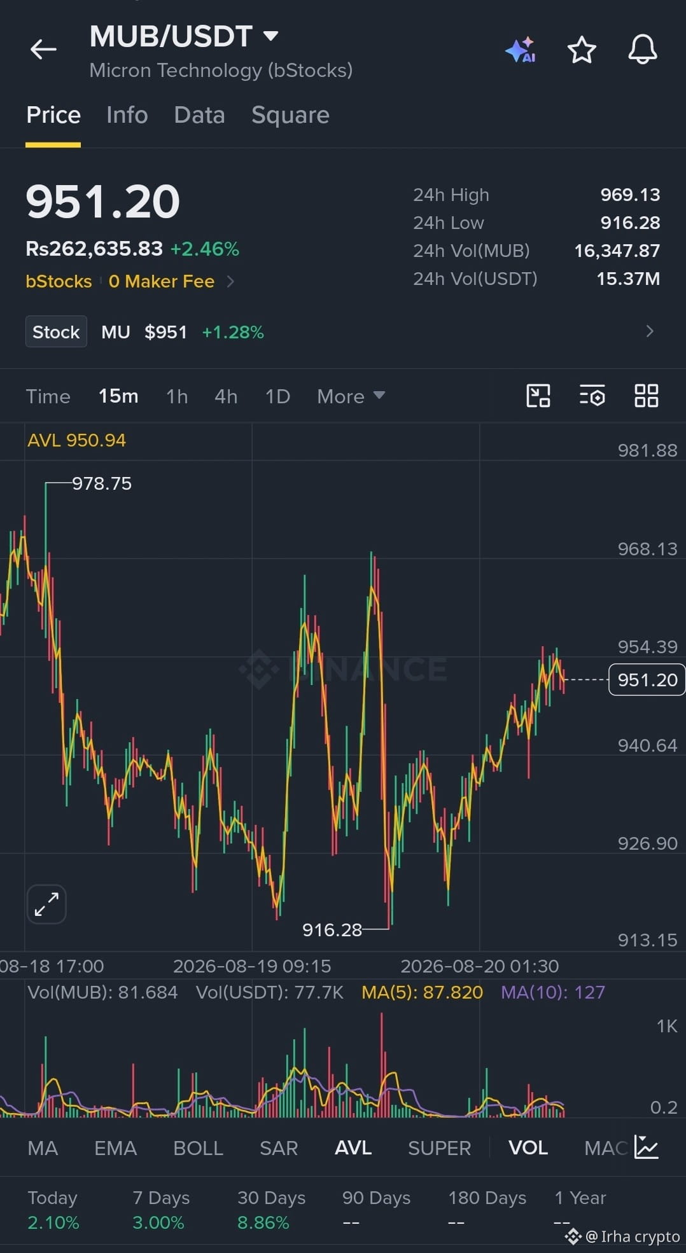
Task: Select the Time chart interval
Action: [48, 396]
